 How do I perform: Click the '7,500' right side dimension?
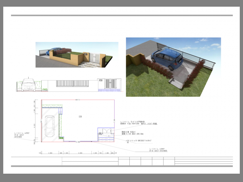click(115, 121)
